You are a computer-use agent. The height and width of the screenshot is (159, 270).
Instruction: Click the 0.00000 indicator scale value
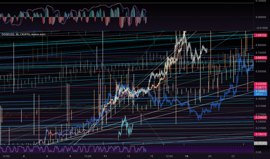click(x=261, y=17)
